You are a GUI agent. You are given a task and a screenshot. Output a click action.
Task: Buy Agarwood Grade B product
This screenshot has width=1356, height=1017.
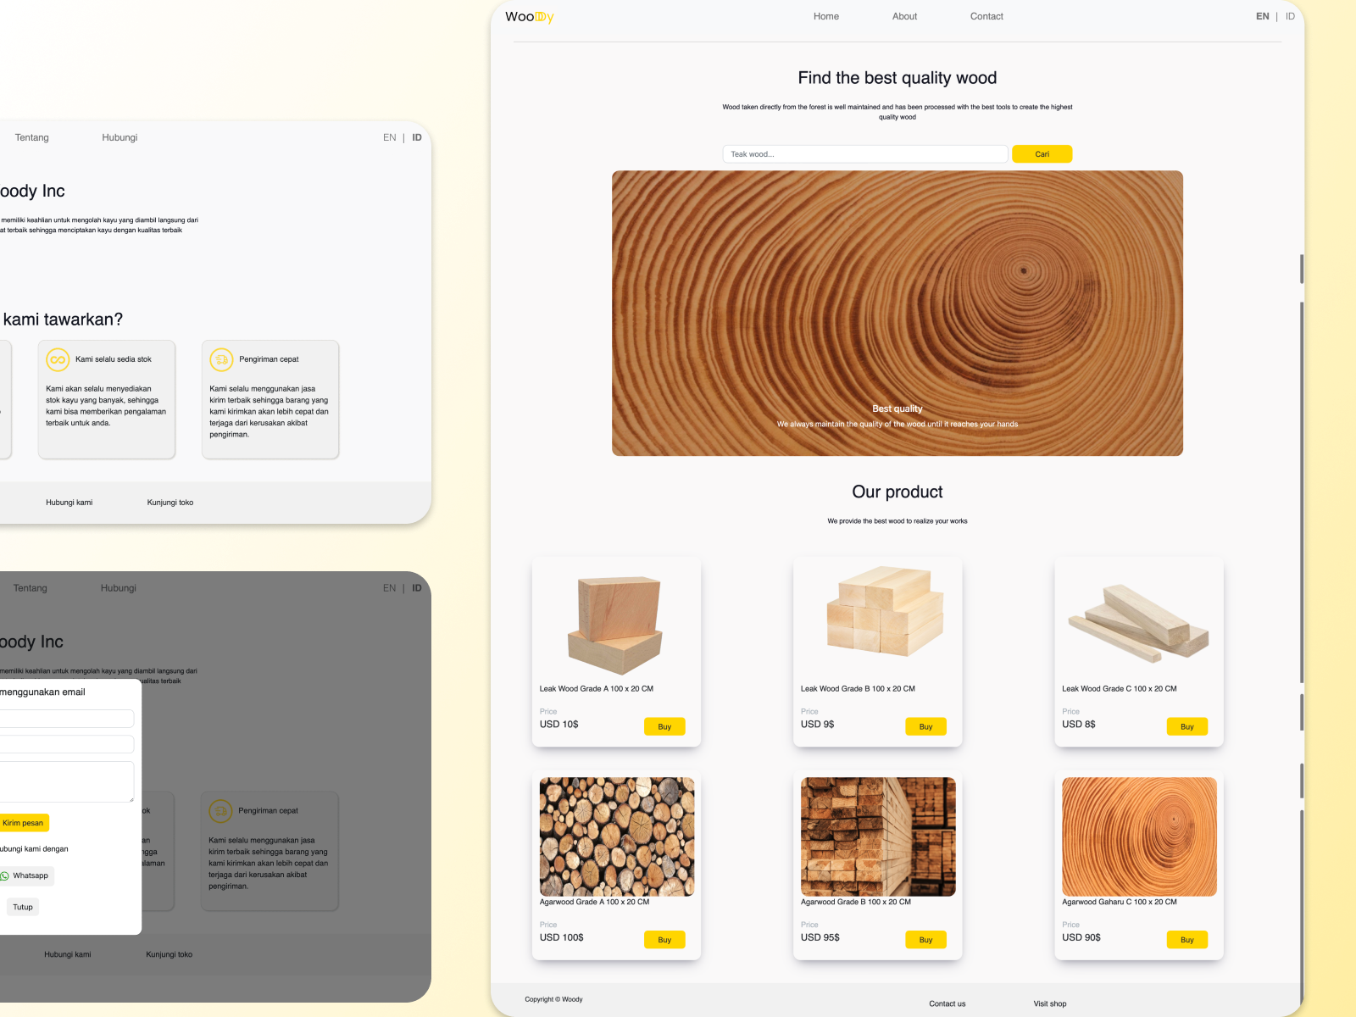(925, 940)
